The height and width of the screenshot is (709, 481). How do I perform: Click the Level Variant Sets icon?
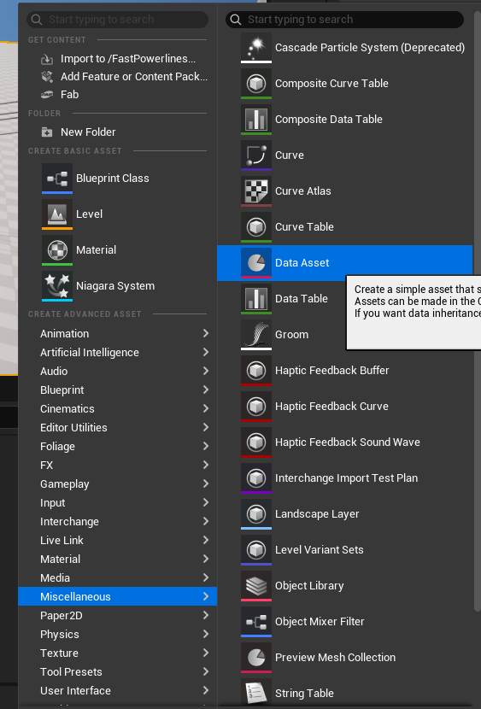point(256,550)
